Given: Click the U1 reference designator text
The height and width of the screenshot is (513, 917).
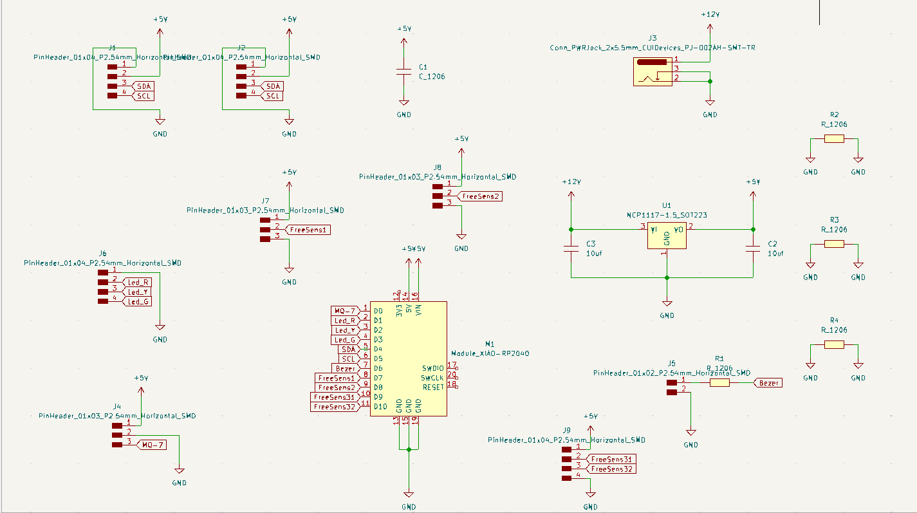Looking at the screenshot, I should pos(667,205).
